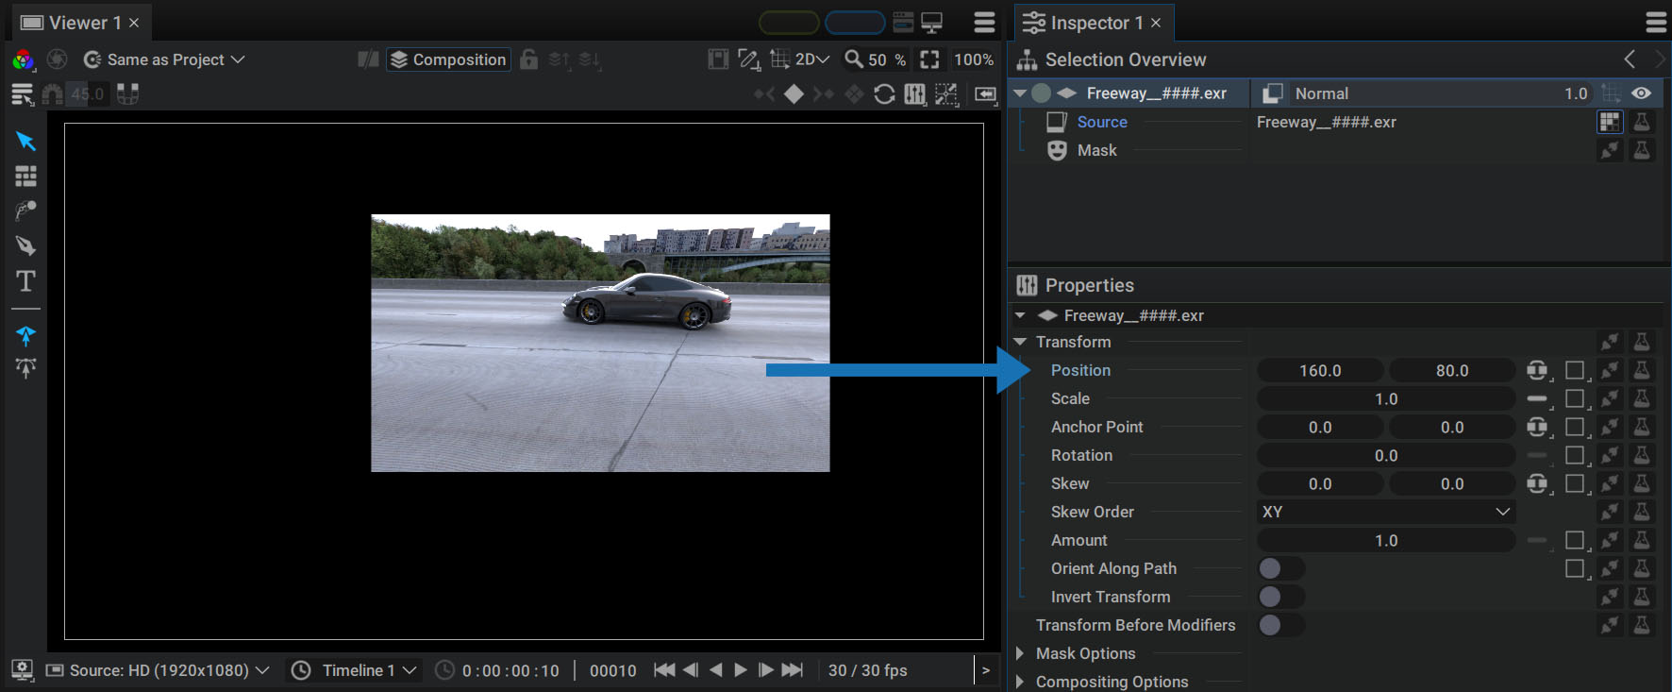This screenshot has width=1672, height=692.
Task: Select the arrow selection tool
Action: click(25, 142)
